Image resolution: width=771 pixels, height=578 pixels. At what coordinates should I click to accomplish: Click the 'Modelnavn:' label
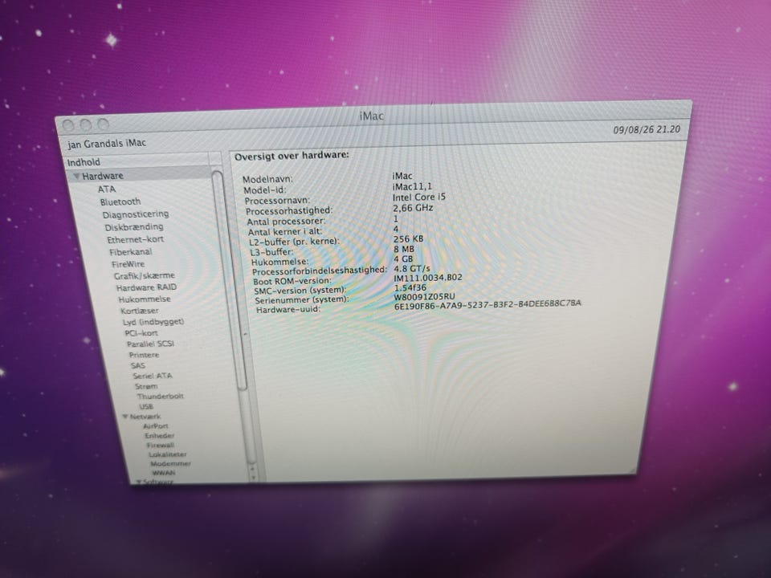tap(267, 179)
